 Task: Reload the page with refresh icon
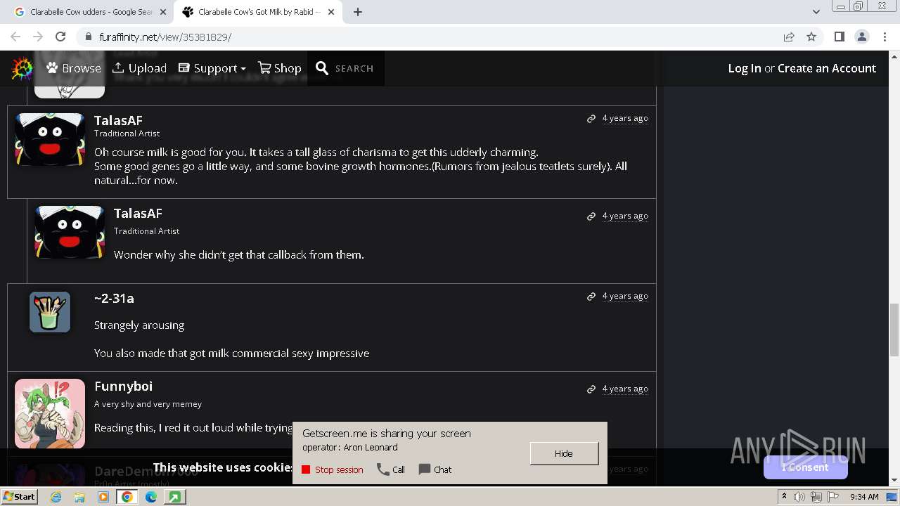click(x=60, y=37)
